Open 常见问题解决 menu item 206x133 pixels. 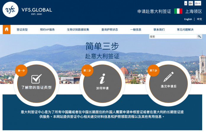[185, 30]
